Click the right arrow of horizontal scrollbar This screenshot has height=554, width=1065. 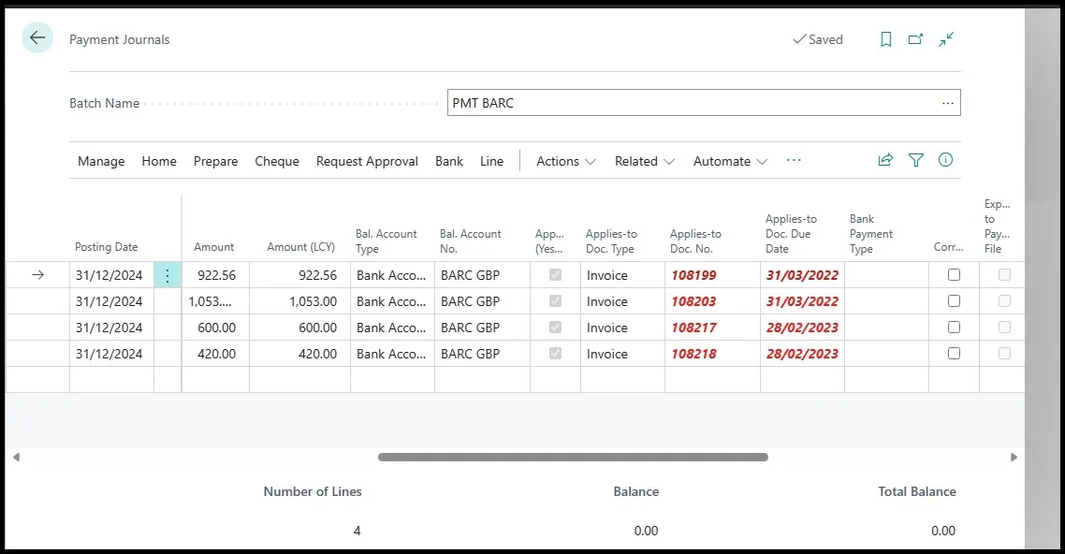[1014, 457]
